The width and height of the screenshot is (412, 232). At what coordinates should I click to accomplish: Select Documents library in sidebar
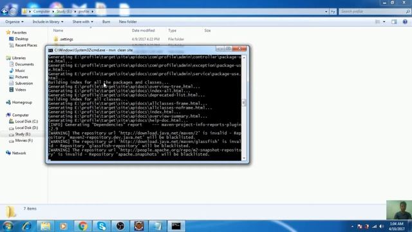pos(24,64)
